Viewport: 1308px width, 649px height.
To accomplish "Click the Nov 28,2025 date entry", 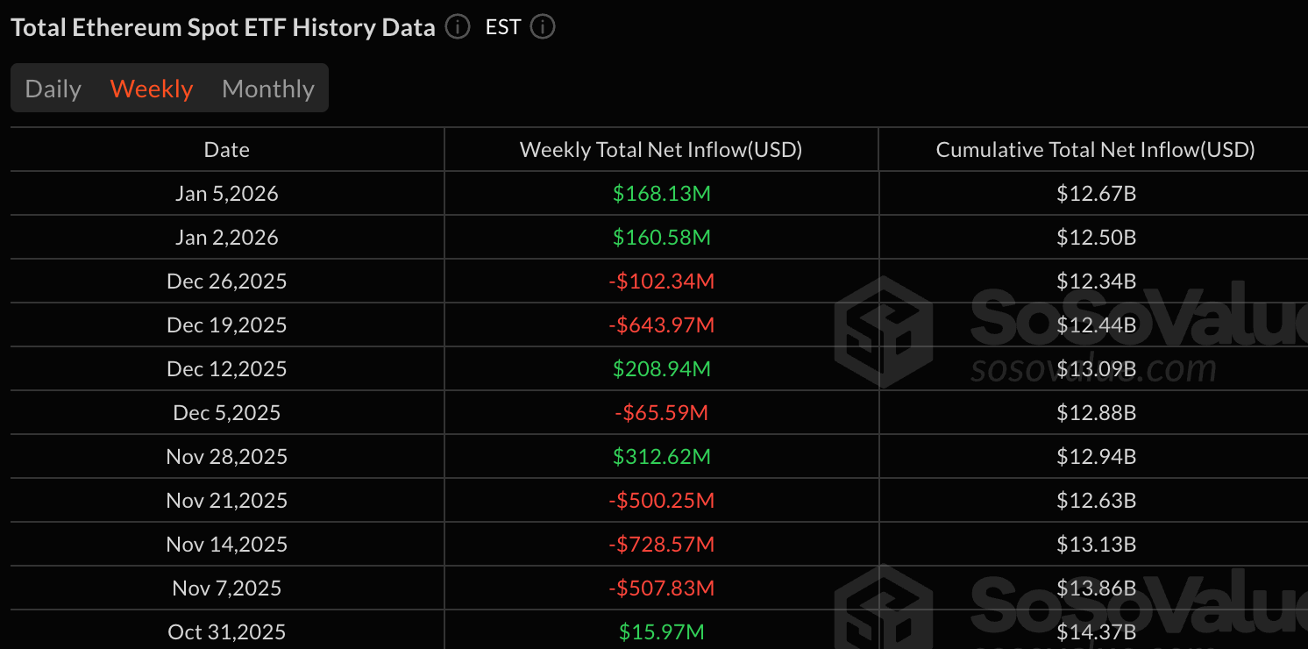I will tap(226, 456).
